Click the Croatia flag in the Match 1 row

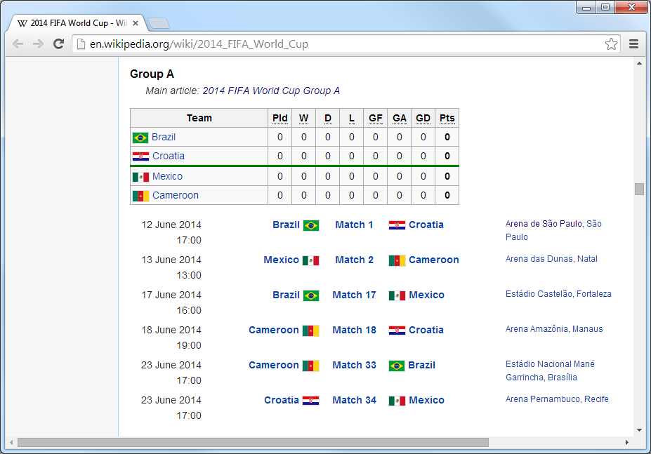click(397, 225)
